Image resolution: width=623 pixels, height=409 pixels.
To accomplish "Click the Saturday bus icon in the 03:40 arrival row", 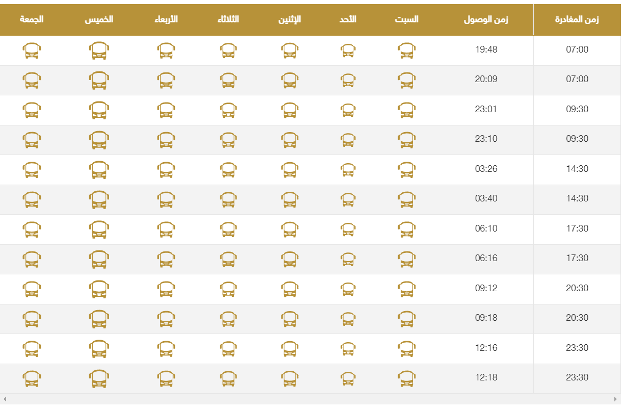I will (x=406, y=199).
